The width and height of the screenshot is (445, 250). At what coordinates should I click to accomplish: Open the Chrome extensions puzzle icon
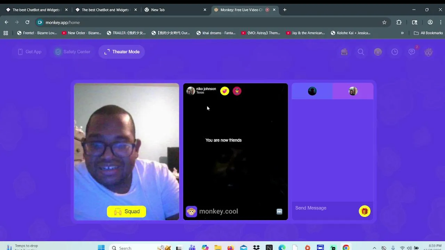click(x=399, y=22)
